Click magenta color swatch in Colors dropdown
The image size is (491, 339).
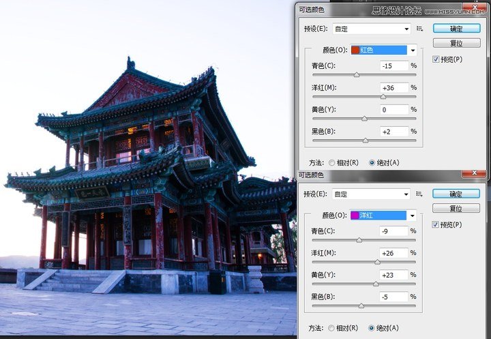(355, 216)
